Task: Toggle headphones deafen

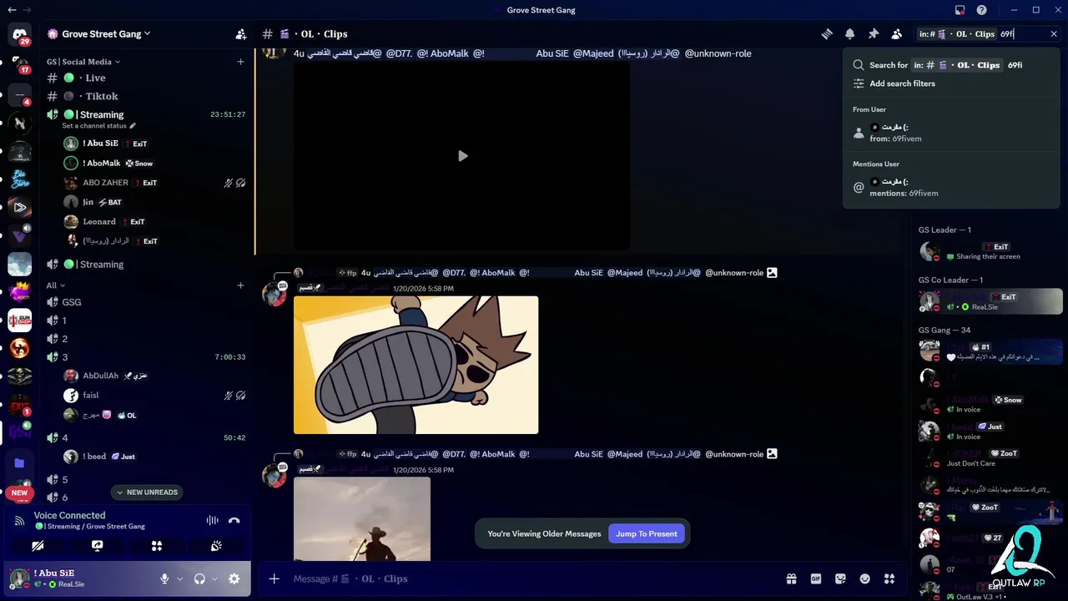Action: (199, 578)
